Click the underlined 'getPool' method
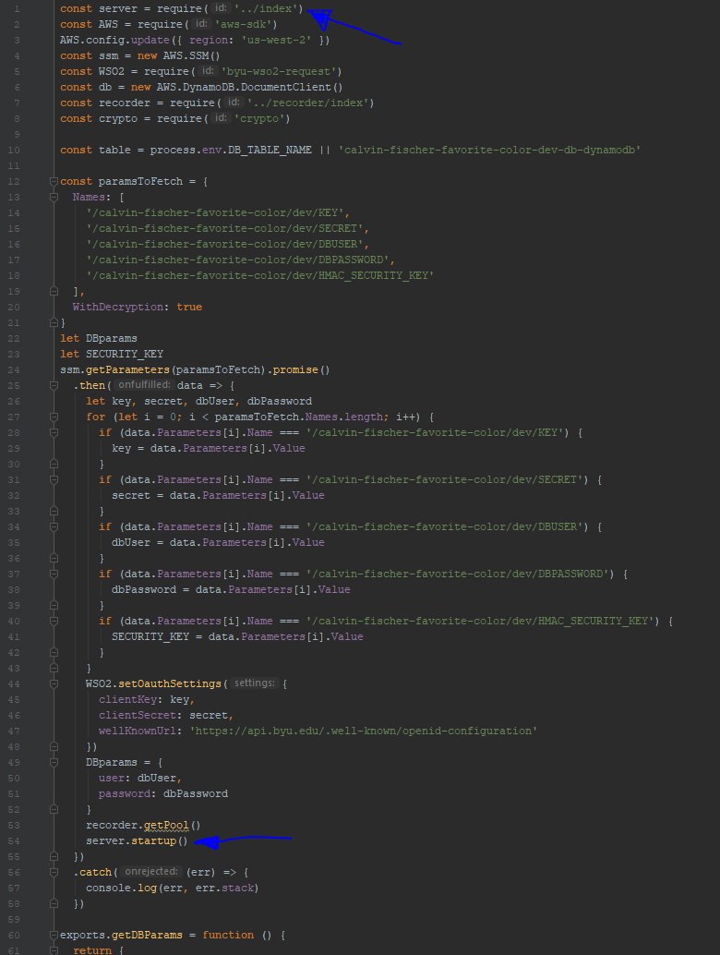The width and height of the screenshot is (720, 955). [166, 826]
